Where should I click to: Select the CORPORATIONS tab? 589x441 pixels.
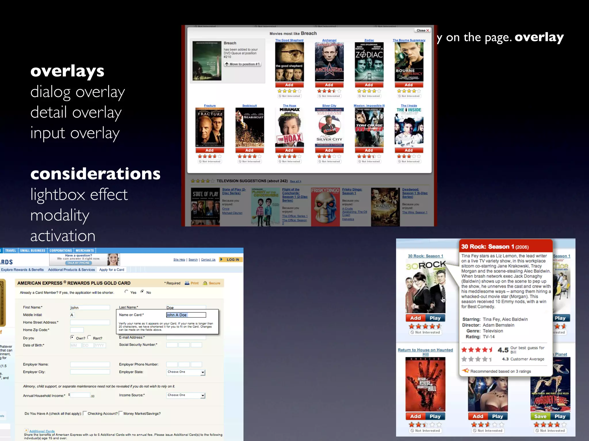tap(60, 251)
